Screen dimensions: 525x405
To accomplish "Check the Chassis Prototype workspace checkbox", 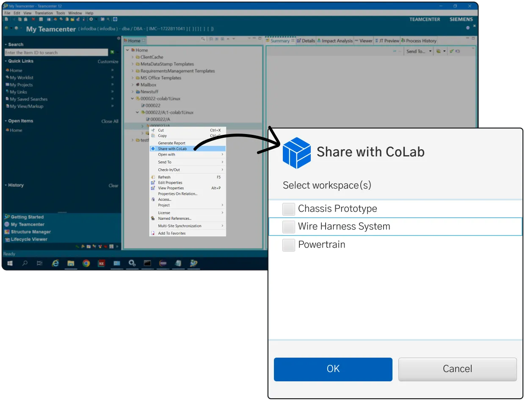I will 289,209.
